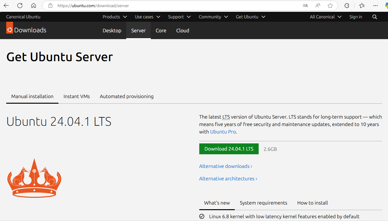Click the Ubuntu 24.04.1 LTS heading
388x221 pixels.
coord(59,121)
